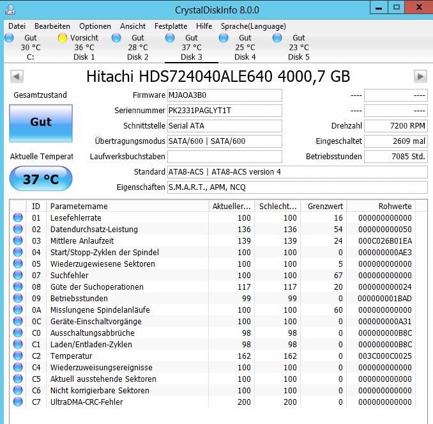
Task: Sort by the Schlecht... column header
Action: [x=278, y=206]
